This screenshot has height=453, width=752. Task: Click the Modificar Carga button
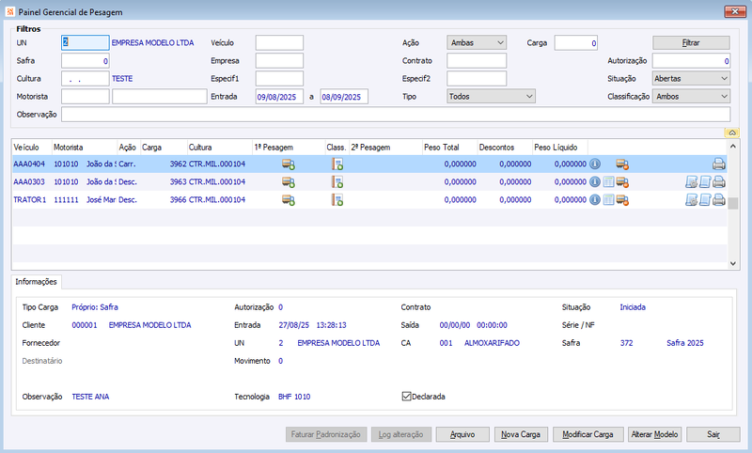(588, 434)
